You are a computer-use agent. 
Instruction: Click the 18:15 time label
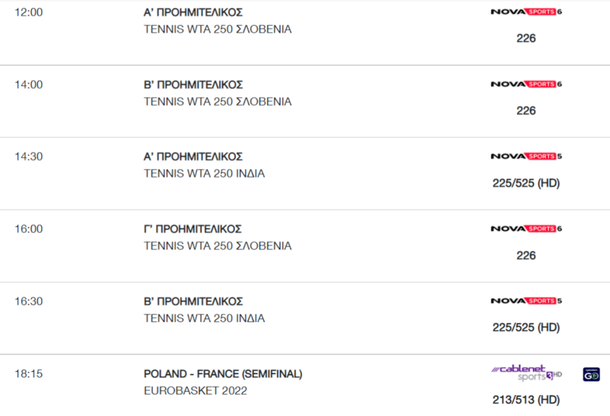point(28,373)
